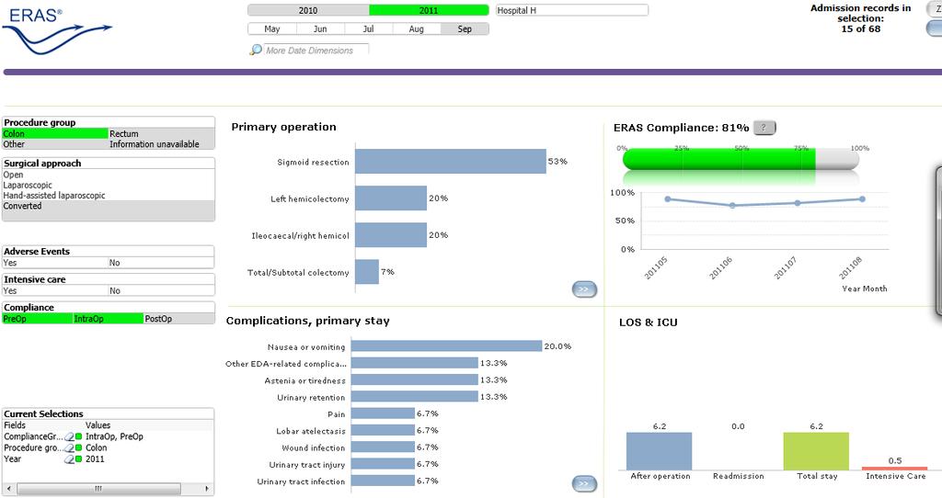Click the Sigmoid resection bar

click(x=451, y=162)
